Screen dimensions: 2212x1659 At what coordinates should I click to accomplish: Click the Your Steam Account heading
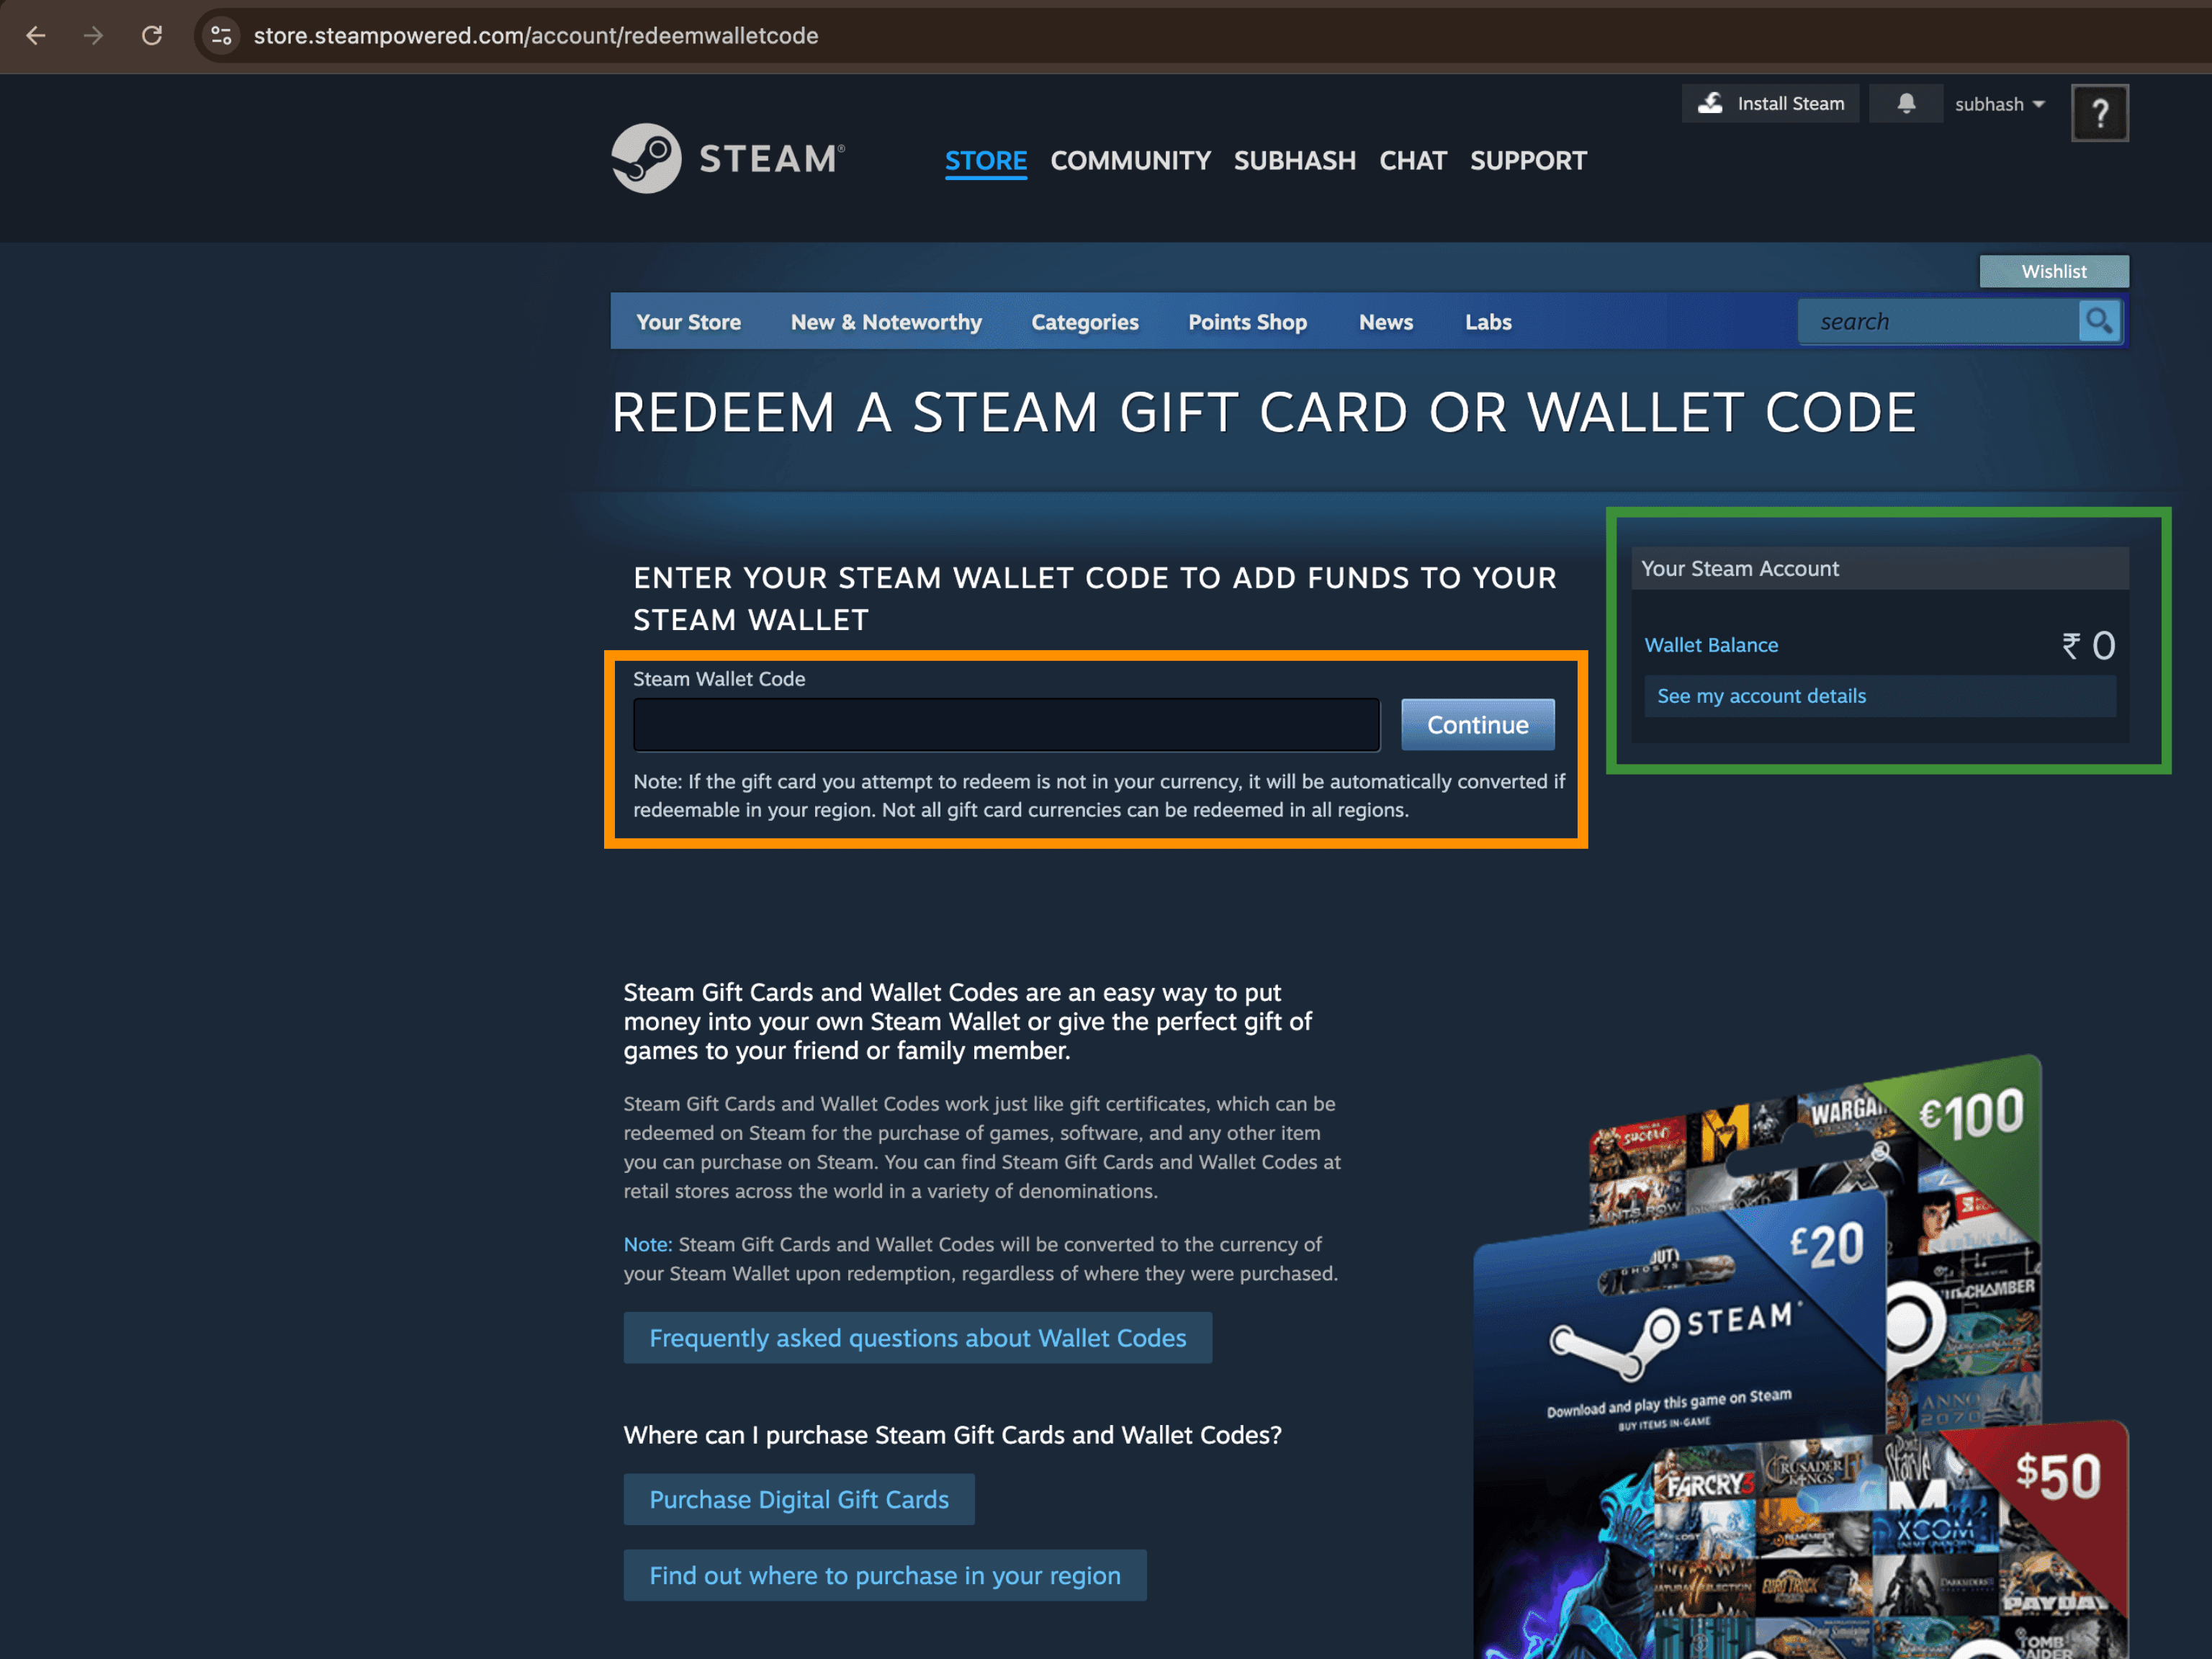pos(1740,568)
